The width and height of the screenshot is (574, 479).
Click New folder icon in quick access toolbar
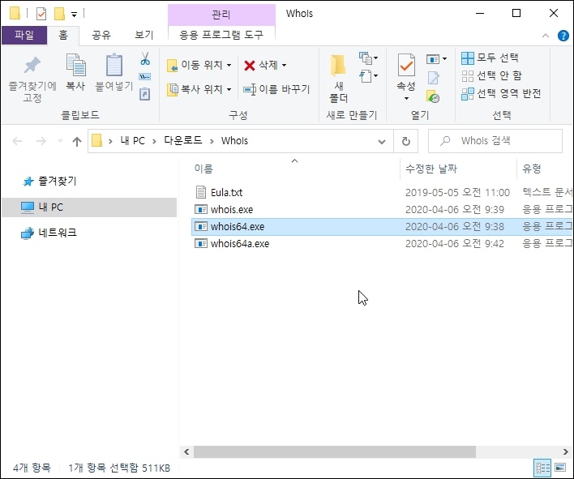(x=59, y=14)
